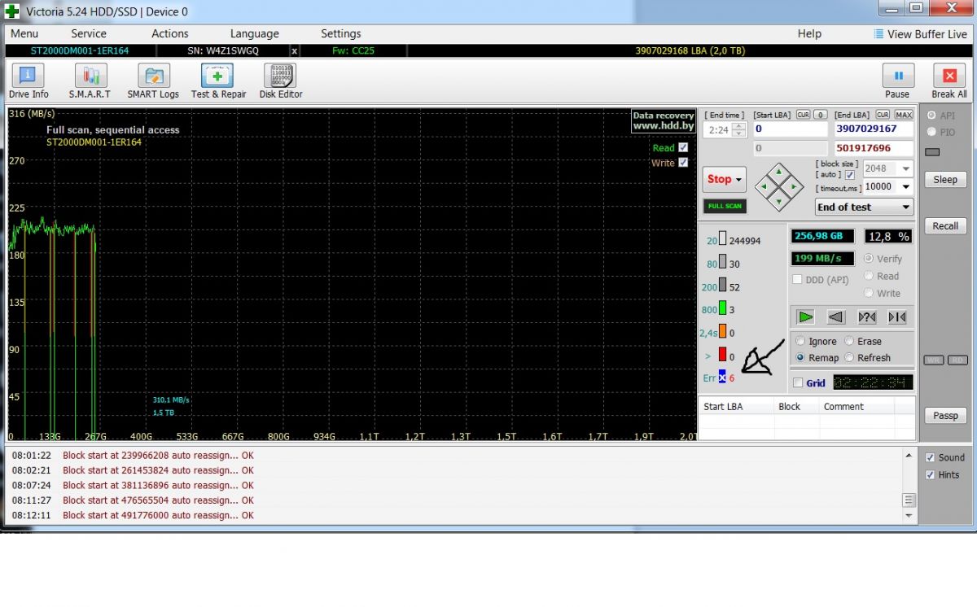The image size is (977, 607).
Task: Click the log panel scrollbar down arrow
Action: coord(909,515)
